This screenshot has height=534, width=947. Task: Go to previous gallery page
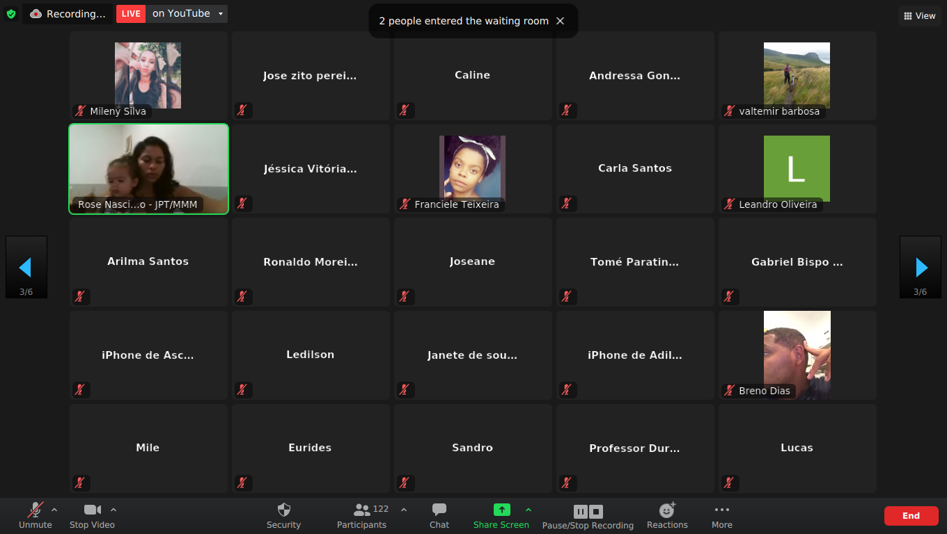pos(26,267)
